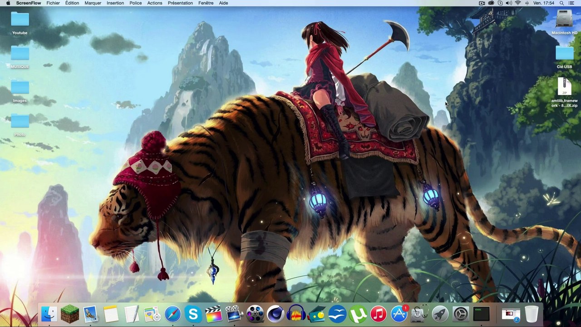Open the Police menu
The width and height of the screenshot is (581, 327).
[136, 3]
